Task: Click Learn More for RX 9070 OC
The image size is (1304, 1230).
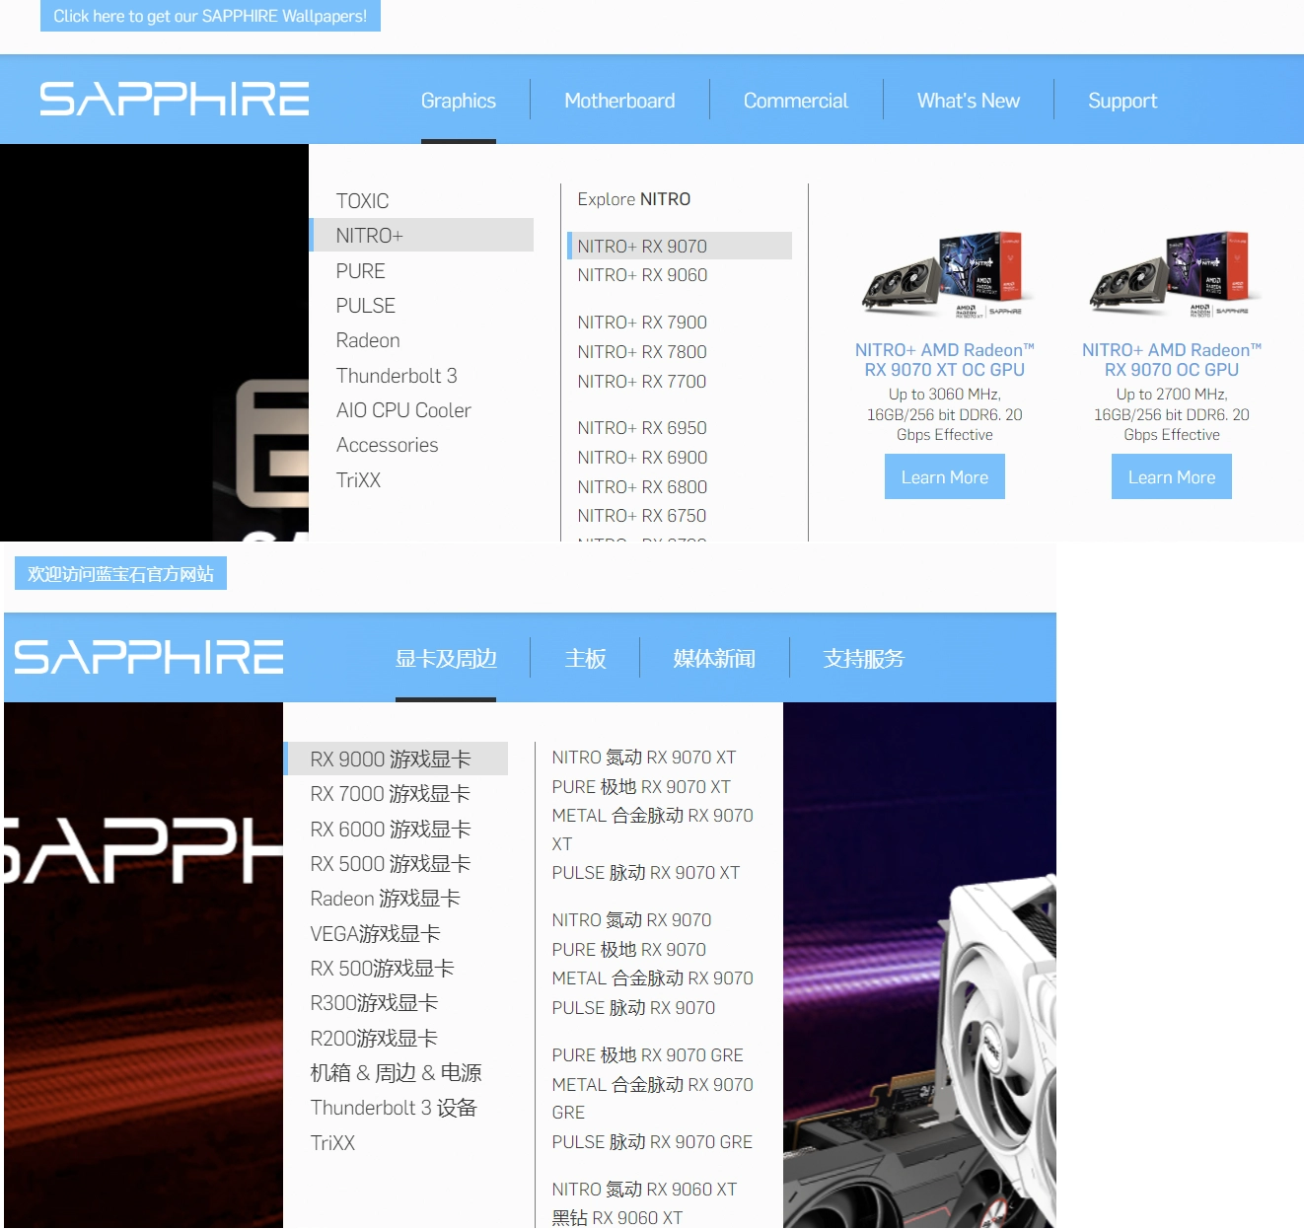Action: [1172, 476]
